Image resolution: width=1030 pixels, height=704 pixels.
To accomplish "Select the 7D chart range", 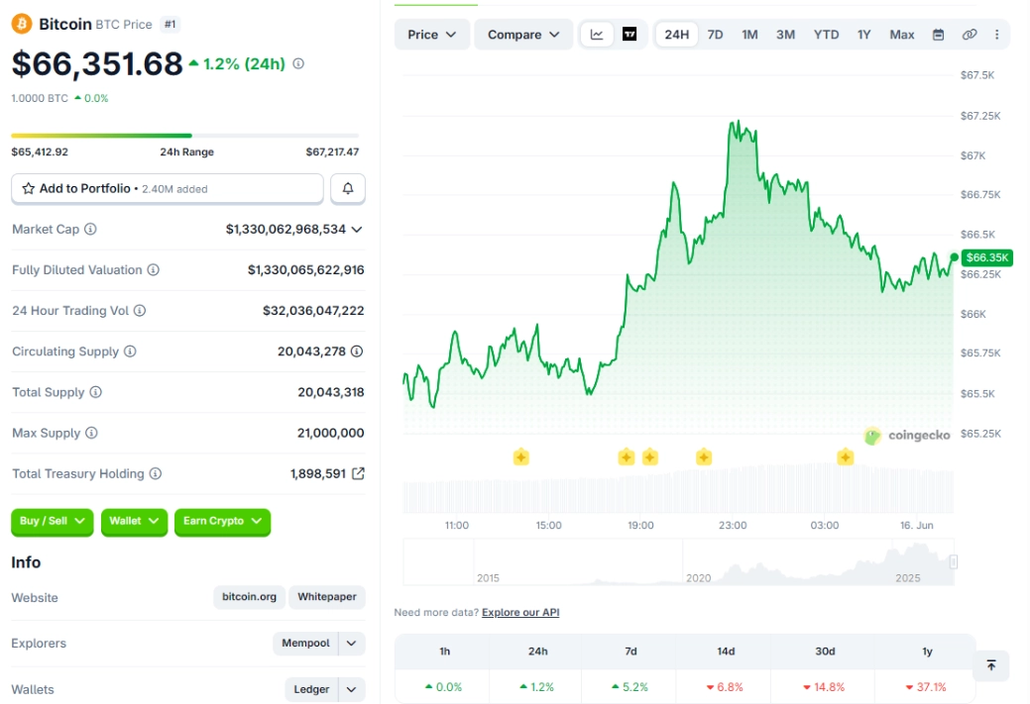I will click(716, 35).
